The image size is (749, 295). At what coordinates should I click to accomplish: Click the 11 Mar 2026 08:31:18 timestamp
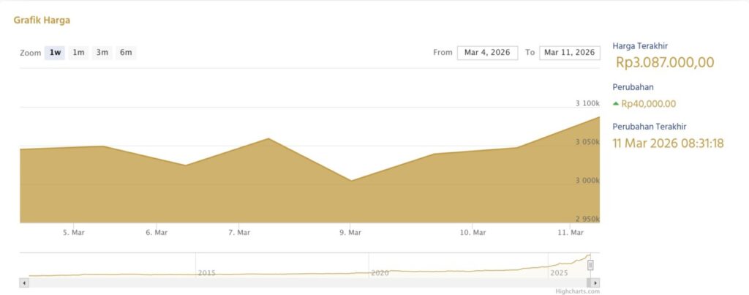point(668,143)
